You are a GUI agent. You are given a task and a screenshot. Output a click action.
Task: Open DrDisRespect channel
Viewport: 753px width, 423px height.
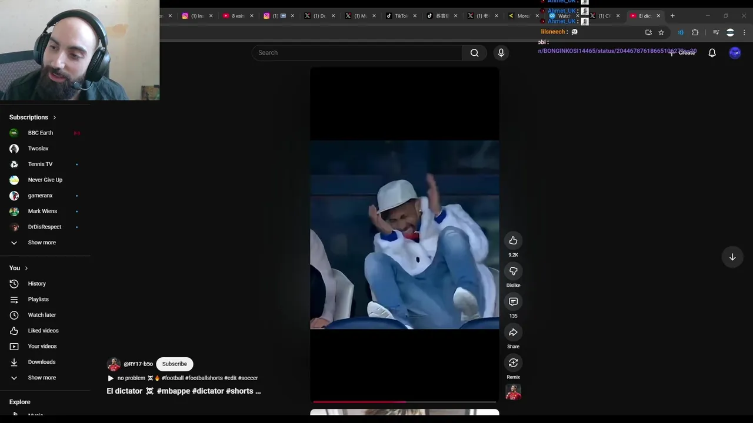click(x=45, y=227)
